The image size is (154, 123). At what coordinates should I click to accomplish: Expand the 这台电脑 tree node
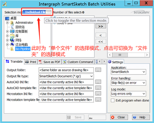tap(7, 45)
